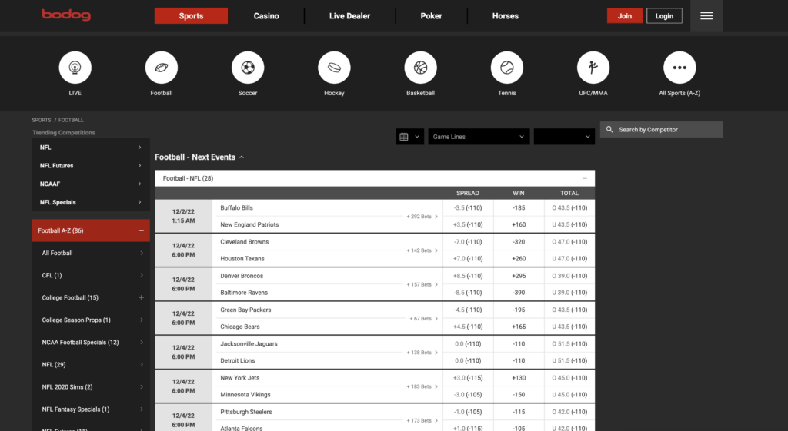Viewport: 788px width, 431px height.
Task: Open NFL Futures trending competition
Action: pos(91,166)
